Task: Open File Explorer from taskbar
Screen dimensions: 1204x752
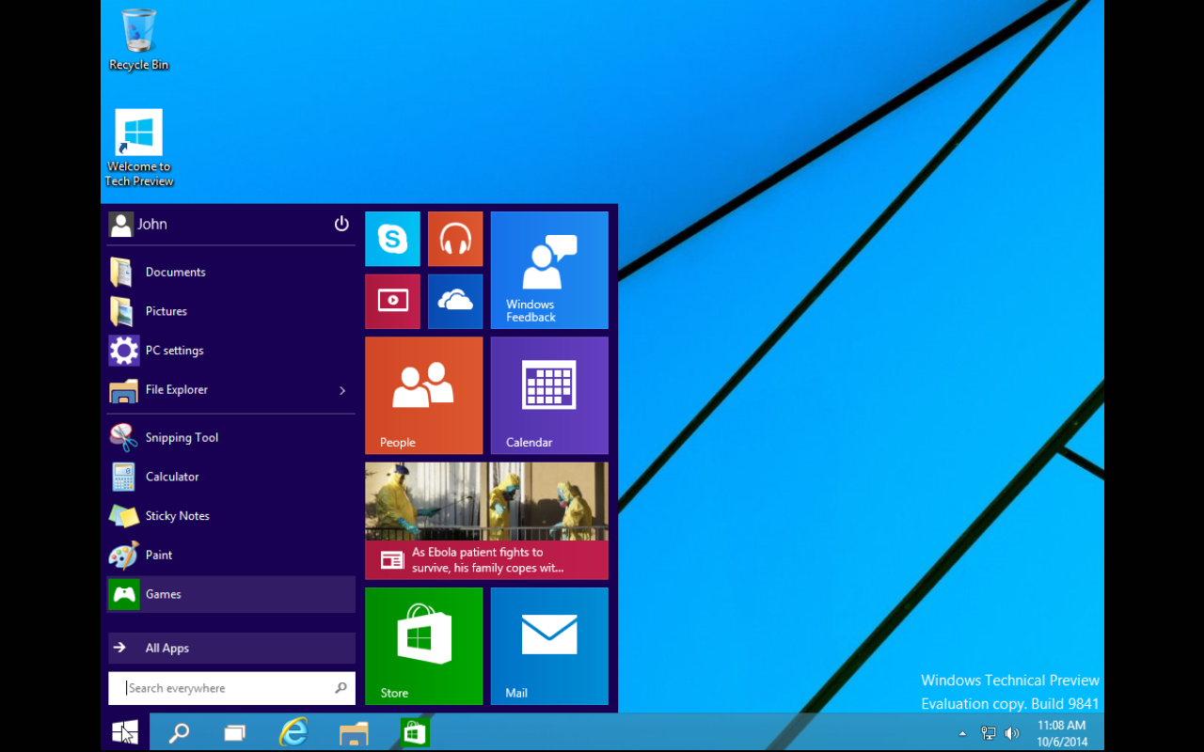Action: pyautogui.click(x=354, y=732)
